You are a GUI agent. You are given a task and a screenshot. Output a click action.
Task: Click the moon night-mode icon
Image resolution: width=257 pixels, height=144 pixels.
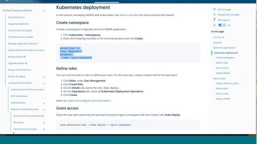coord(229,25)
